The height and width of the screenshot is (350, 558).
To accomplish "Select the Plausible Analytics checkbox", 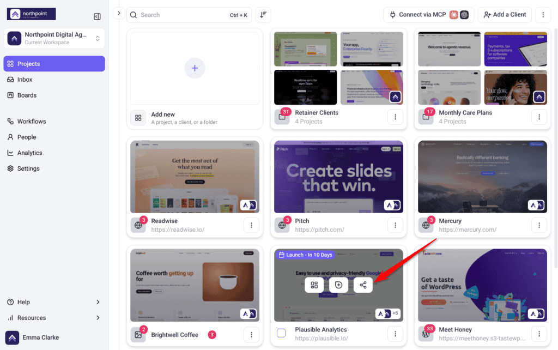I will click(281, 333).
